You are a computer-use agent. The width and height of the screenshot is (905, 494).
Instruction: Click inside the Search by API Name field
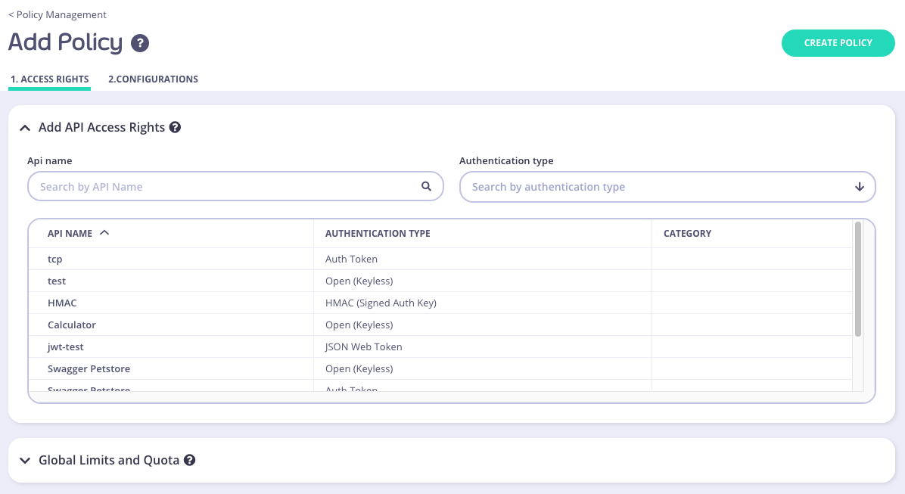227,186
